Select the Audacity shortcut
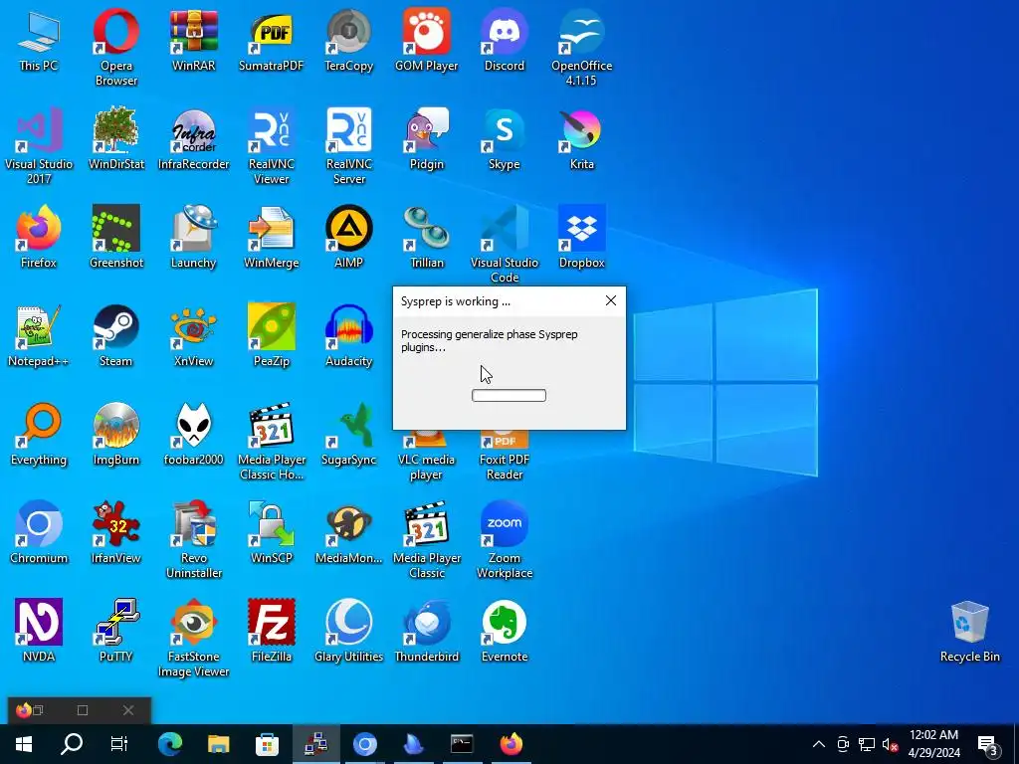Screen dimensions: 1019x764 [x=349, y=335]
